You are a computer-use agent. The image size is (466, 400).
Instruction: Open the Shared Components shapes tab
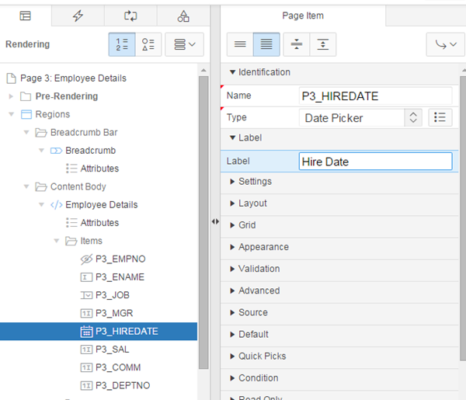(183, 16)
